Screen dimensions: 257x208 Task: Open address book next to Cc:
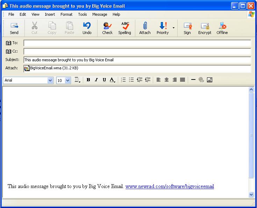8,51
